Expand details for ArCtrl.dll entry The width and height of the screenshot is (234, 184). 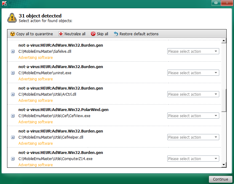coord(13,94)
